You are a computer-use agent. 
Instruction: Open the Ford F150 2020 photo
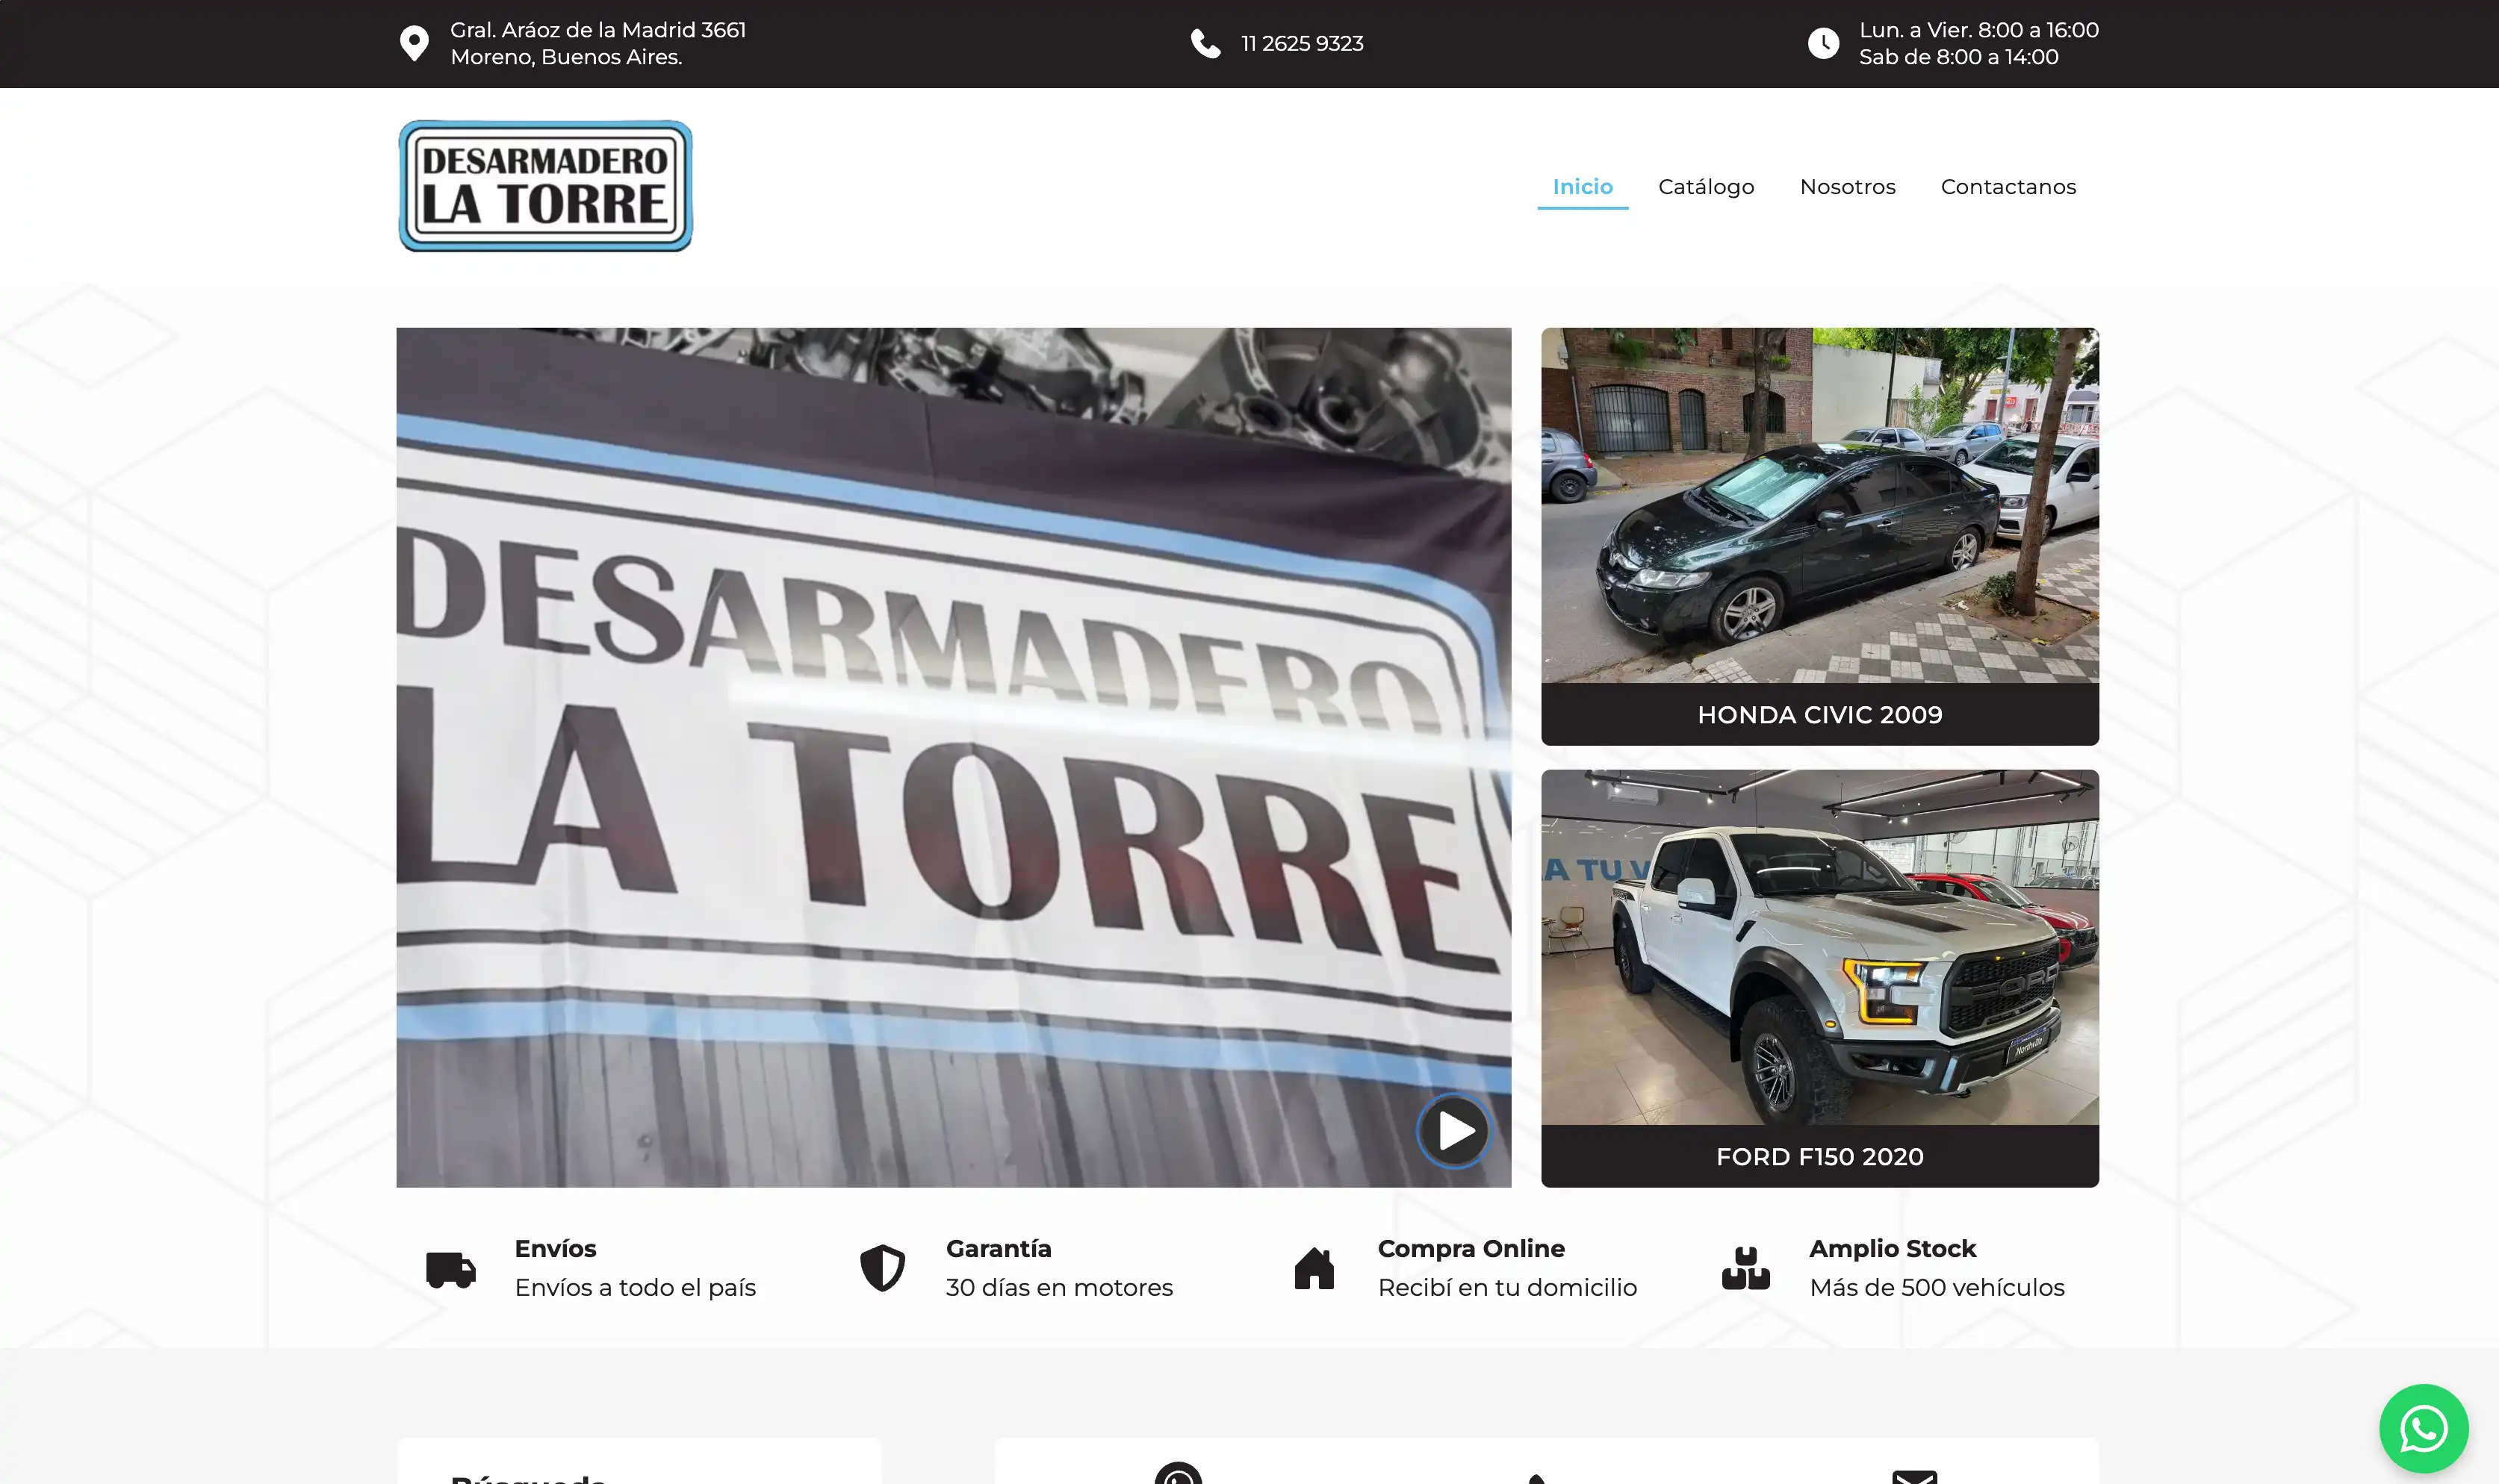pyautogui.click(x=1819, y=947)
